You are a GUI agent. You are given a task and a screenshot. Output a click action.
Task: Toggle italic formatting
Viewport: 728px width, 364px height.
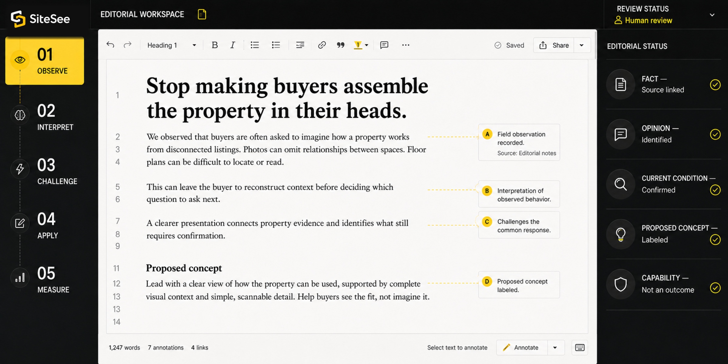(232, 45)
